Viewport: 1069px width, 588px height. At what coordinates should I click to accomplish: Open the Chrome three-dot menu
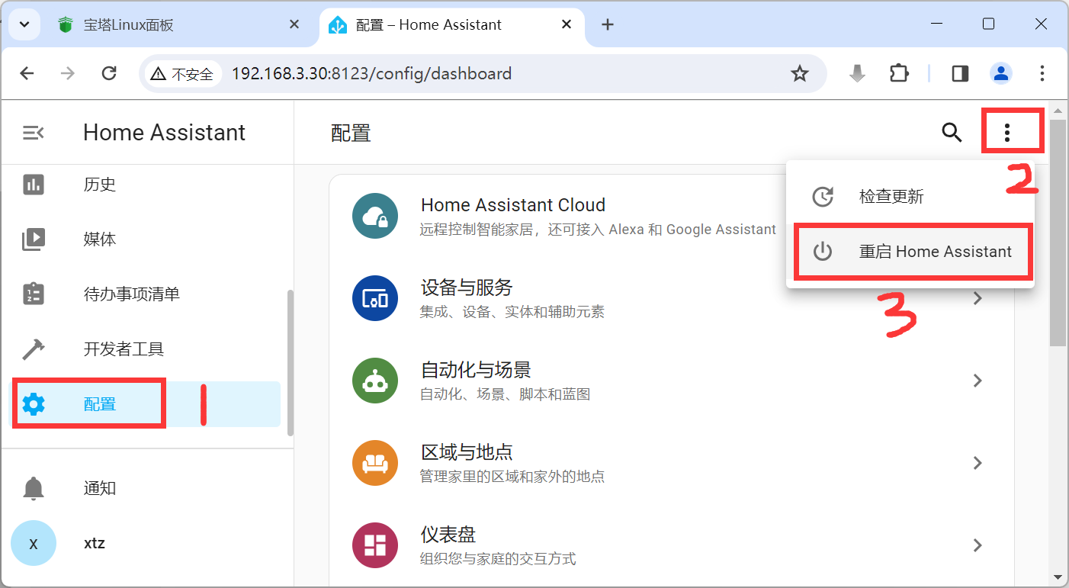point(1042,74)
